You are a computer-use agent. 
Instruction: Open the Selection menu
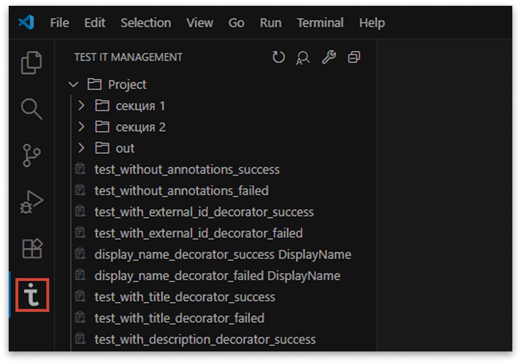(x=146, y=22)
